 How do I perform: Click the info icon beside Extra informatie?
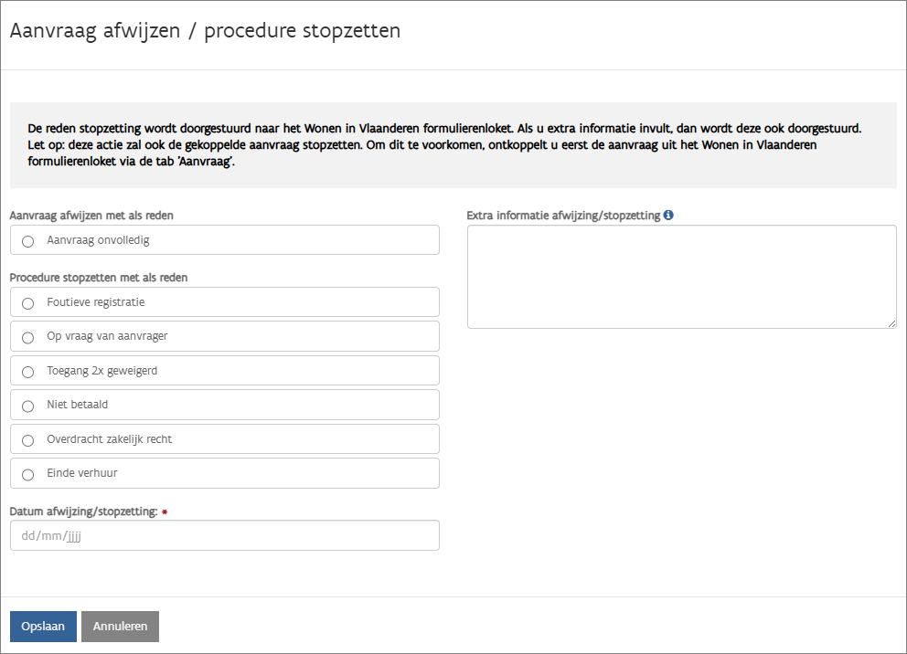coord(668,216)
